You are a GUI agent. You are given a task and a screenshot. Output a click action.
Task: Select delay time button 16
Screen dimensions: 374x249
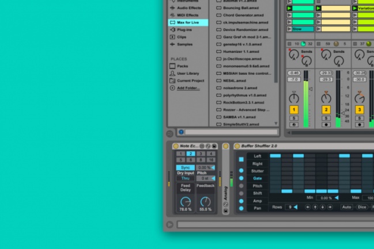(211, 160)
